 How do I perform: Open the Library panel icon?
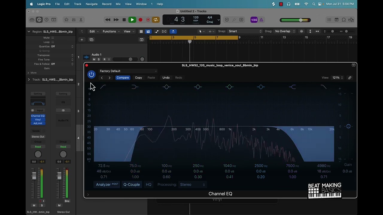(x=32, y=20)
